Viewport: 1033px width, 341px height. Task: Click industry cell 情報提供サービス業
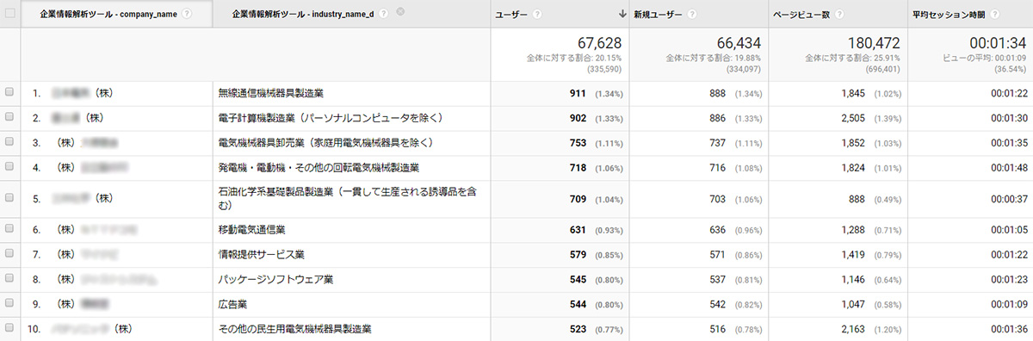coord(262,255)
